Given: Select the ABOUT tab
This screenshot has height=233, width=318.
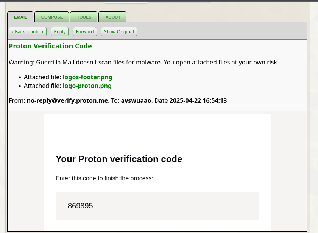Looking at the screenshot, I should (112, 17).
